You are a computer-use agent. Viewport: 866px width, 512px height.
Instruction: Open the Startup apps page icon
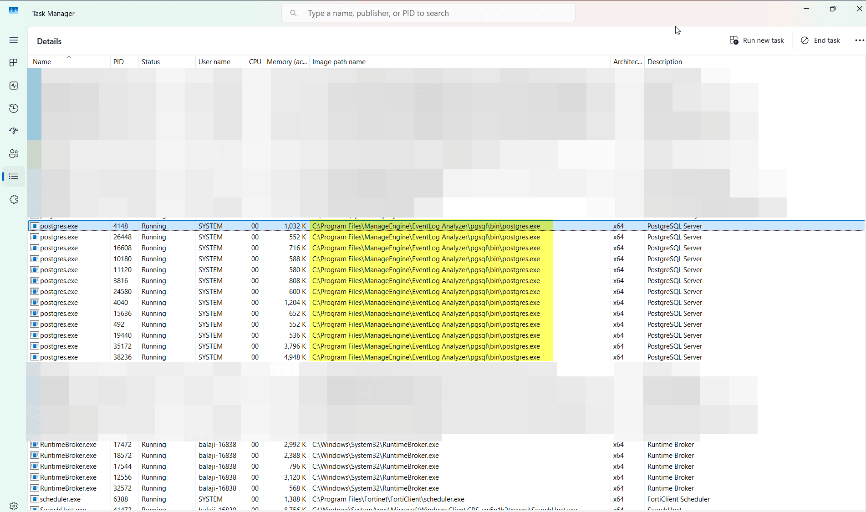[14, 131]
